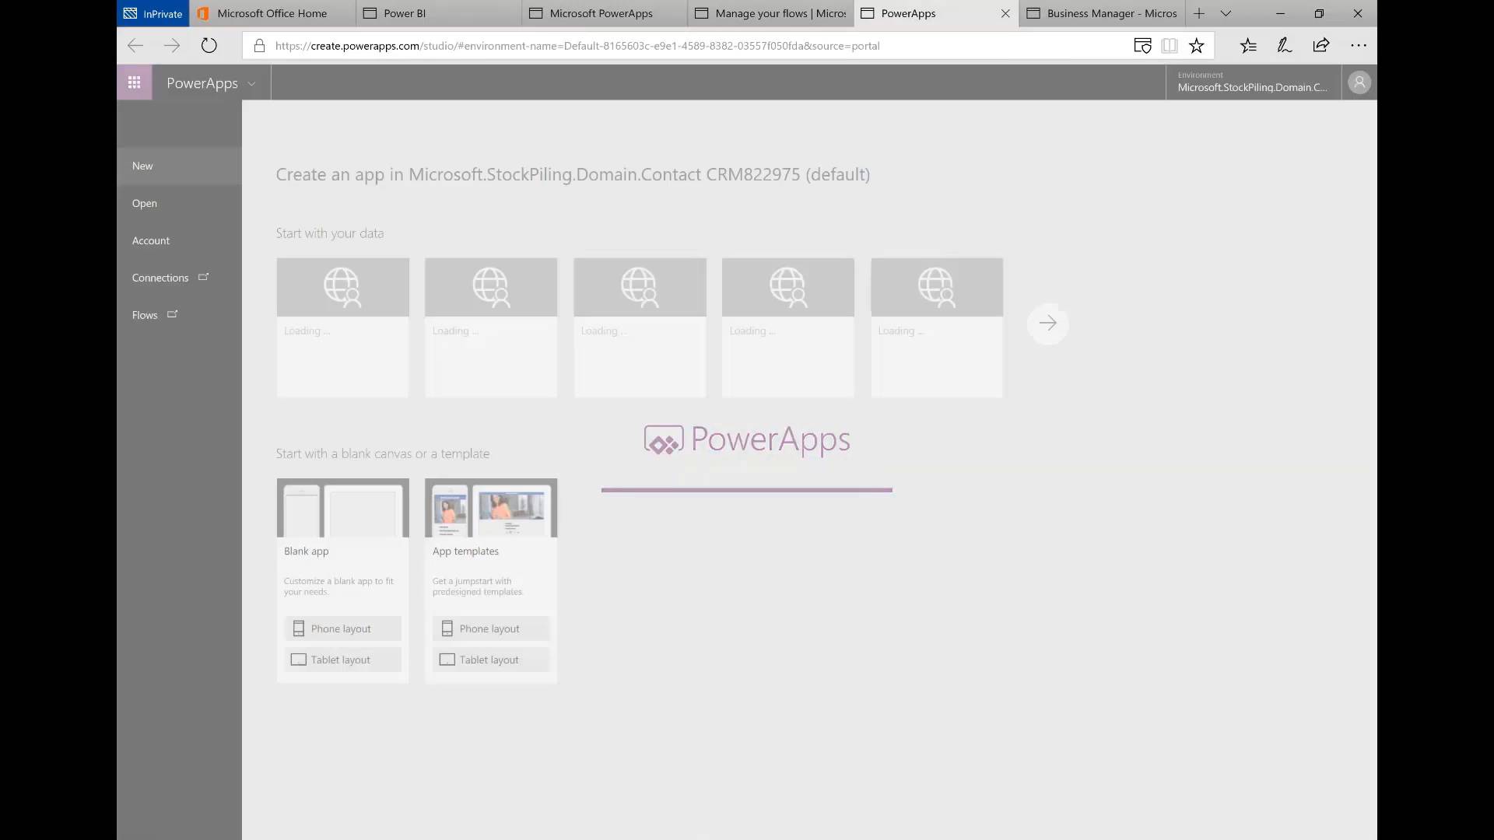Expand the PowerApps environment dropdown
Viewport: 1494px width, 840px height.
click(x=251, y=82)
